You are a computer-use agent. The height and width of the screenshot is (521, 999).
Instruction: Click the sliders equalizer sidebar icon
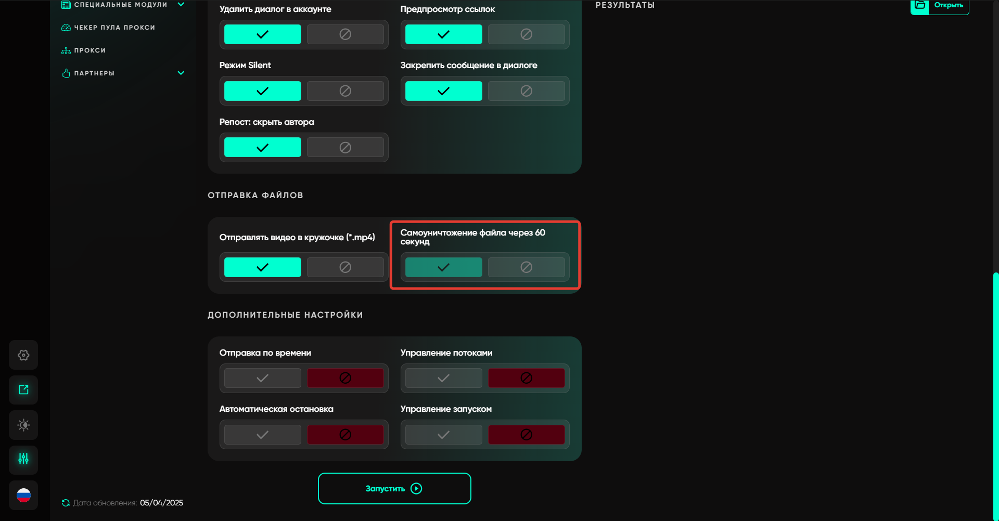(23, 459)
